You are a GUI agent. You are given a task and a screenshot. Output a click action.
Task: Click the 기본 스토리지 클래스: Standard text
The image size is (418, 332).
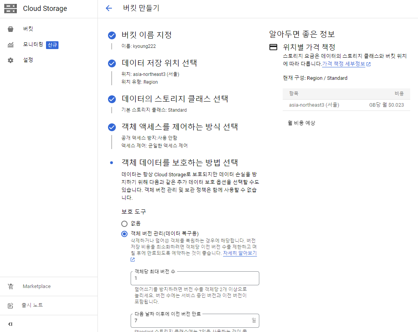pyautogui.click(x=154, y=110)
